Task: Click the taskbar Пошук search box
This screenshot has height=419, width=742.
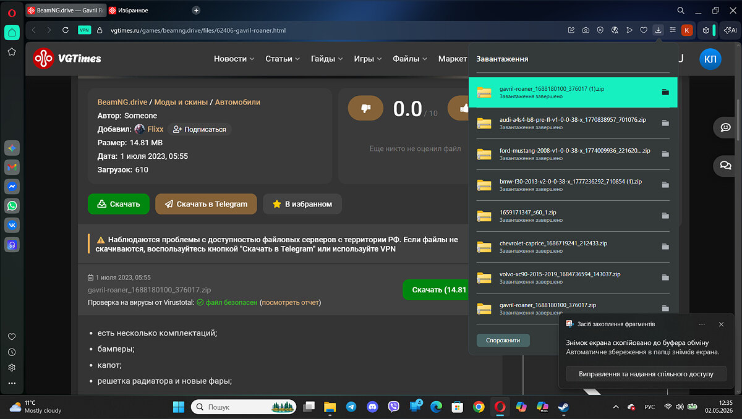Action: [242, 407]
